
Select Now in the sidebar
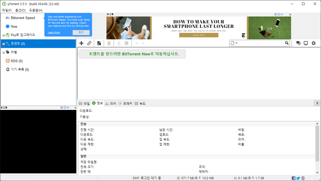tap(14, 26)
